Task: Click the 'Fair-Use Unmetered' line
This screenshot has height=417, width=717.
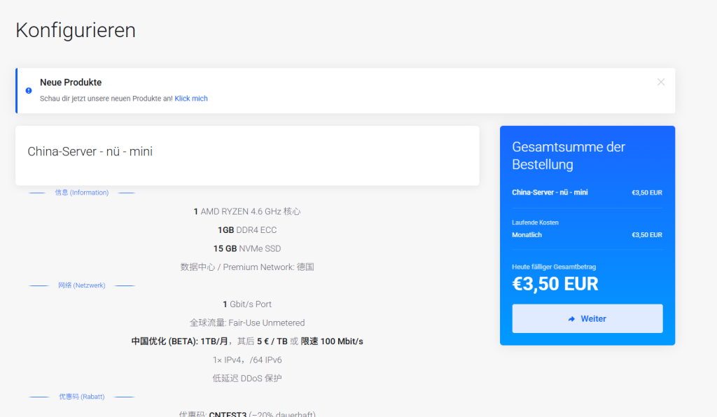Action: (247, 323)
